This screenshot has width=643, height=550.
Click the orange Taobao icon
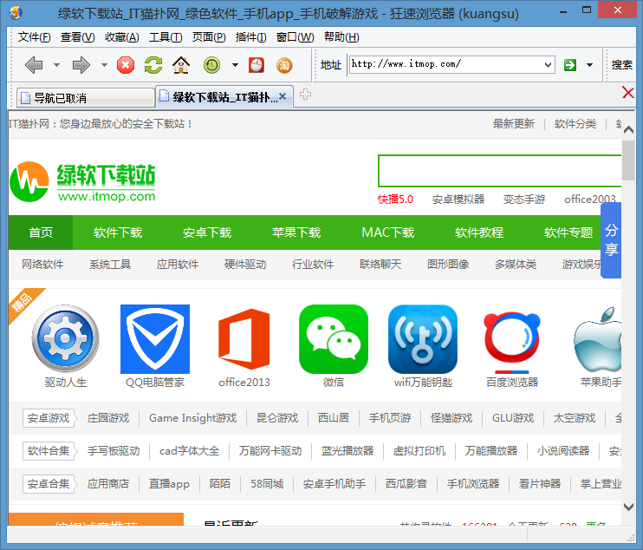tap(284, 65)
